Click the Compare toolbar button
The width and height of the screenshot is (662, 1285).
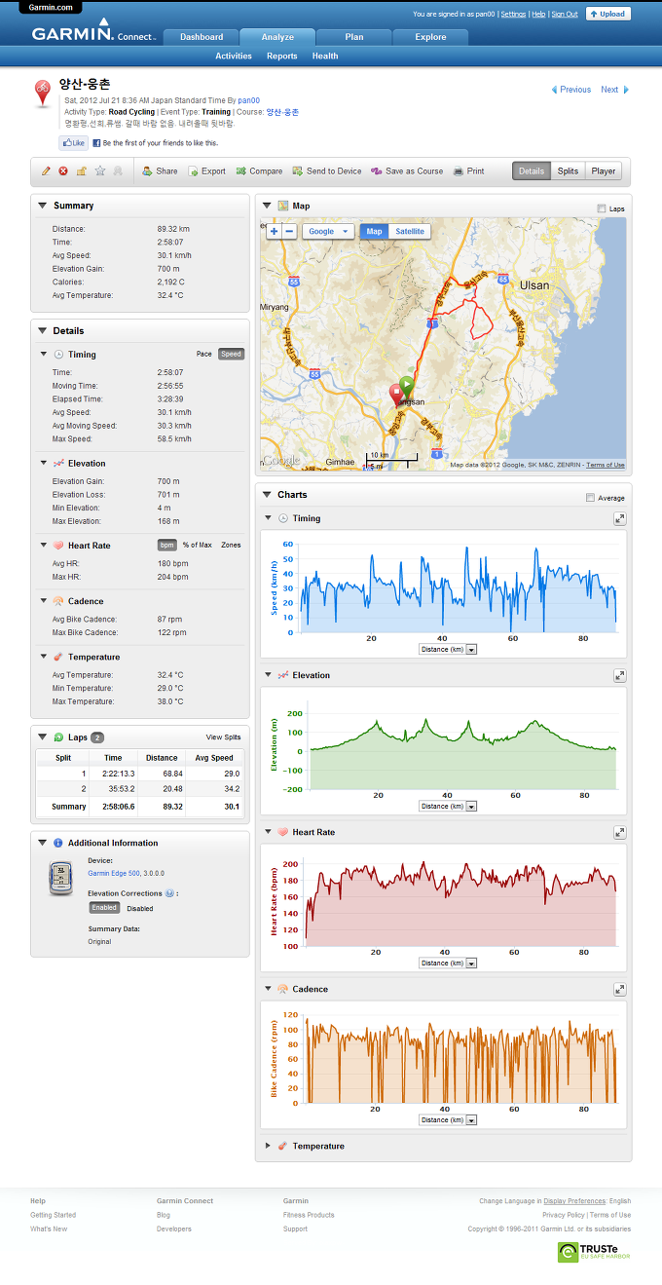[x=259, y=171]
